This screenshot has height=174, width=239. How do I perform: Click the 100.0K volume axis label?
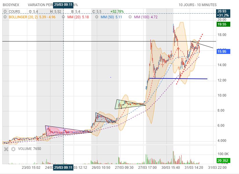223,154
